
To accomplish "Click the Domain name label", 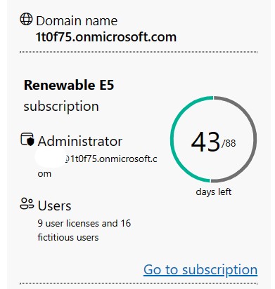I will tap(77, 20).
